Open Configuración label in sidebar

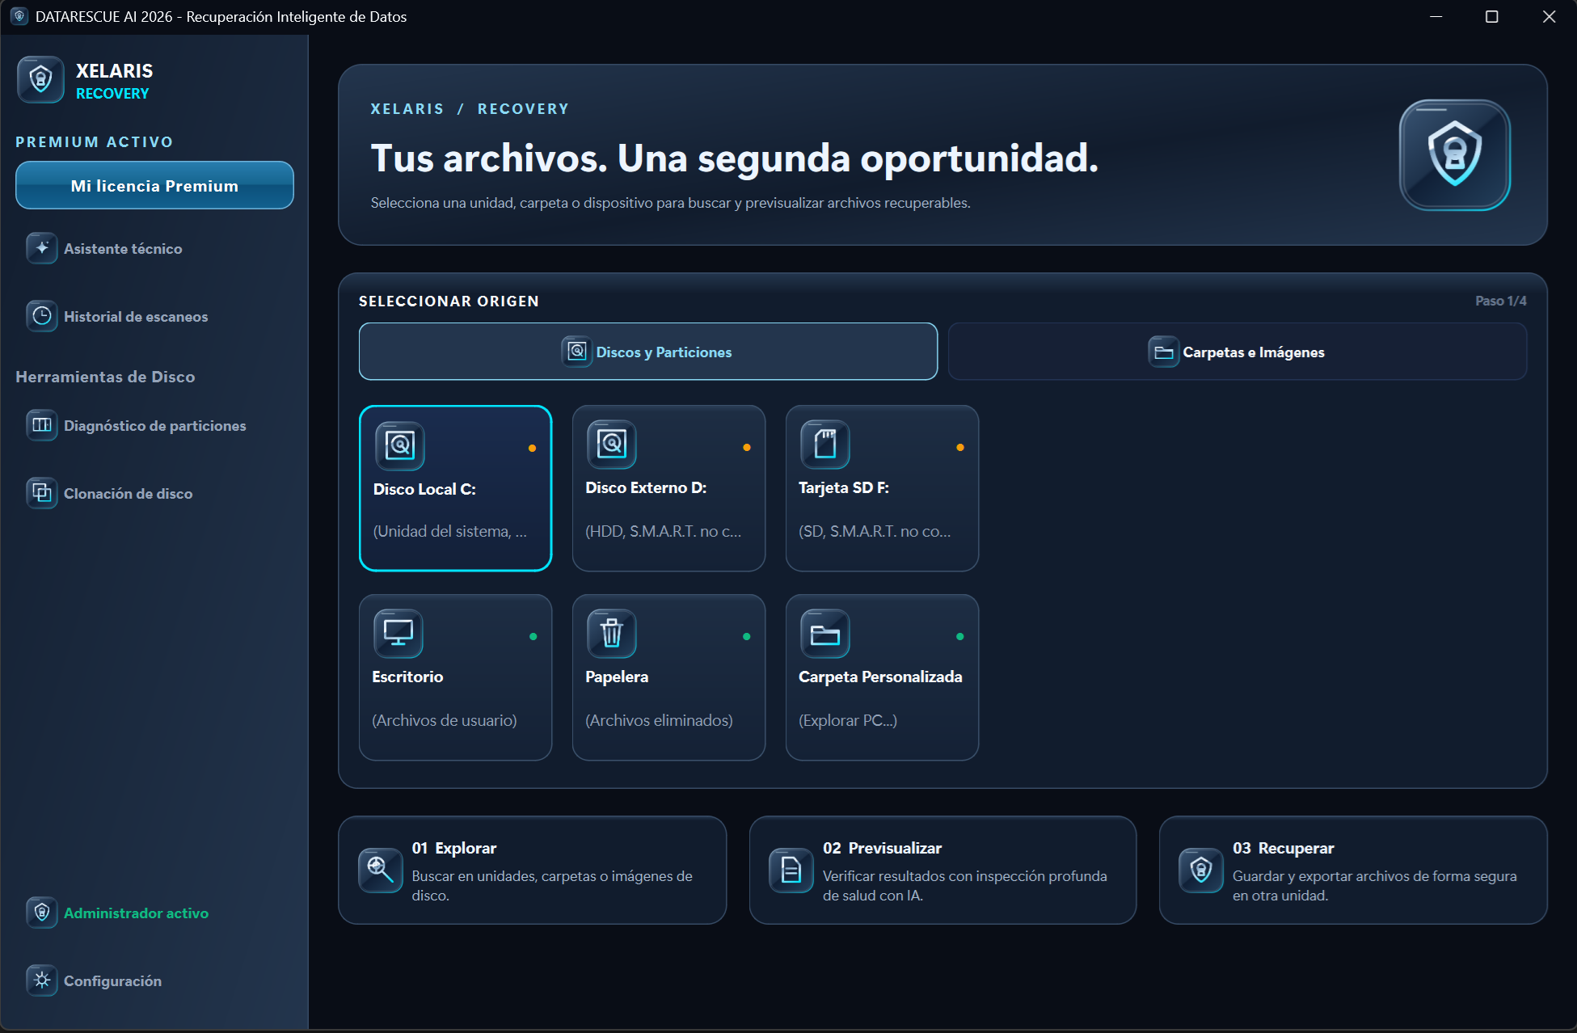pyautogui.click(x=113, y=981)
